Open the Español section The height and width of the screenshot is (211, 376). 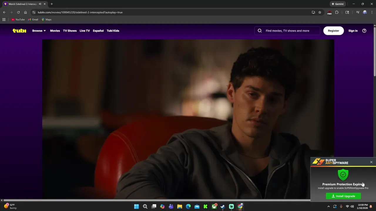[x=98, y=30]
